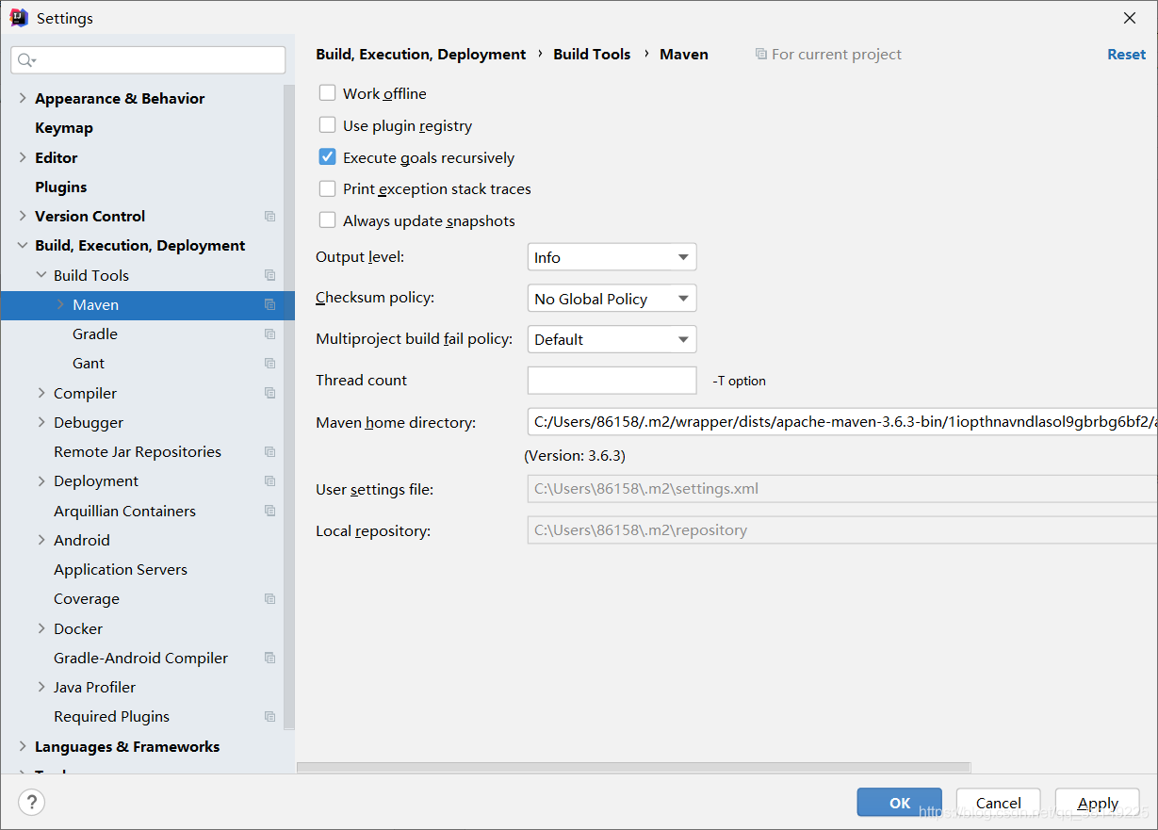Image resolution: width=1158 pixels, height=830 pixels.
Task: Click the horizontal scrollbar at bottom
Action: point(634,768)
